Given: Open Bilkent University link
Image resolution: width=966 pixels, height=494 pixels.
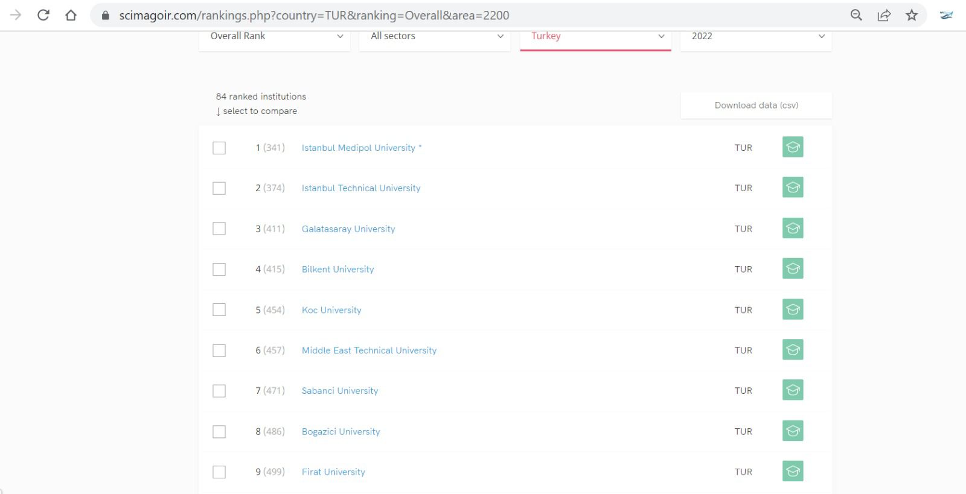Looking at the screenshot, I should 337,269.
